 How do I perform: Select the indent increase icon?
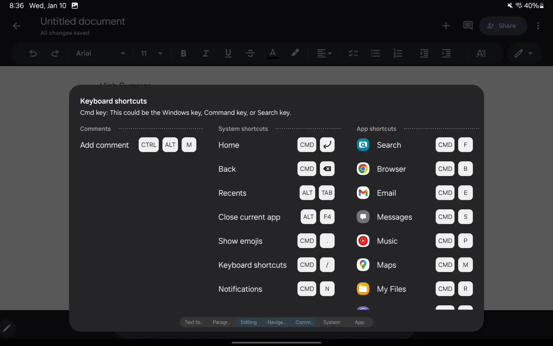tap(446, 53)
